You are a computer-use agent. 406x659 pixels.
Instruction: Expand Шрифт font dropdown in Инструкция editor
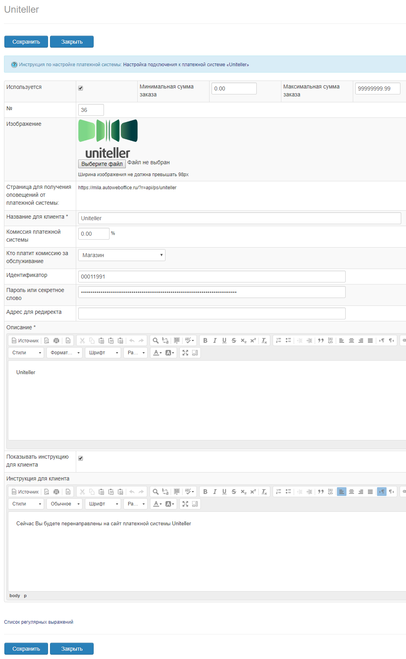[x=103, y=504]
